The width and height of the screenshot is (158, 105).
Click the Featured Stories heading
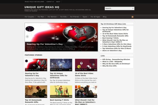33,55
